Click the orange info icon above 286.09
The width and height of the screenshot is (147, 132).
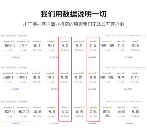40,107
